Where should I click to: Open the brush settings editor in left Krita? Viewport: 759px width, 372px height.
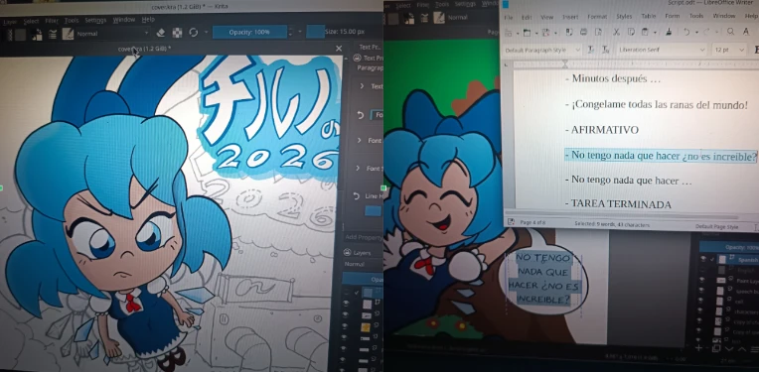53,34
